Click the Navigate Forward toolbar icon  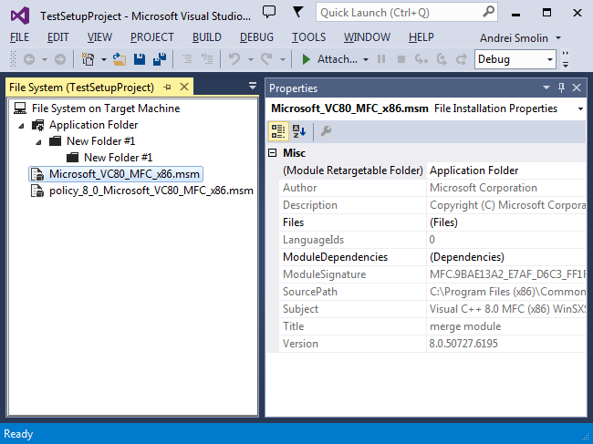click(x=59, y=59)
